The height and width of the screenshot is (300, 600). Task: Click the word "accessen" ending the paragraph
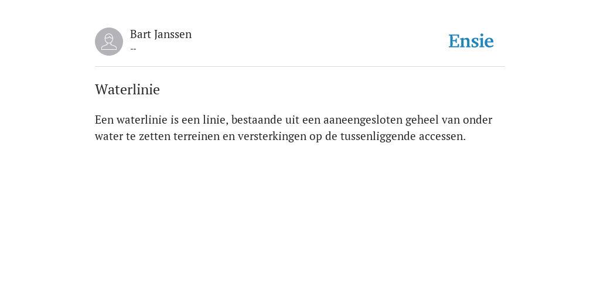point(441,137)
